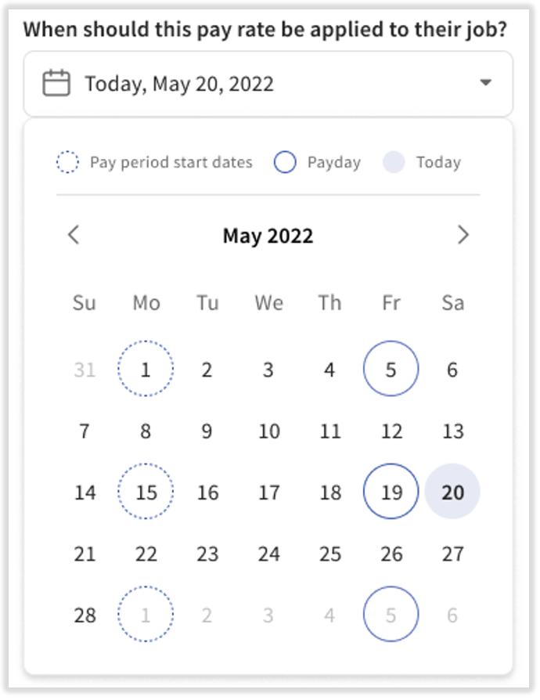
Task: Select May 5, the circled payday
Action: pyautogui.click(x=391, y=369)
